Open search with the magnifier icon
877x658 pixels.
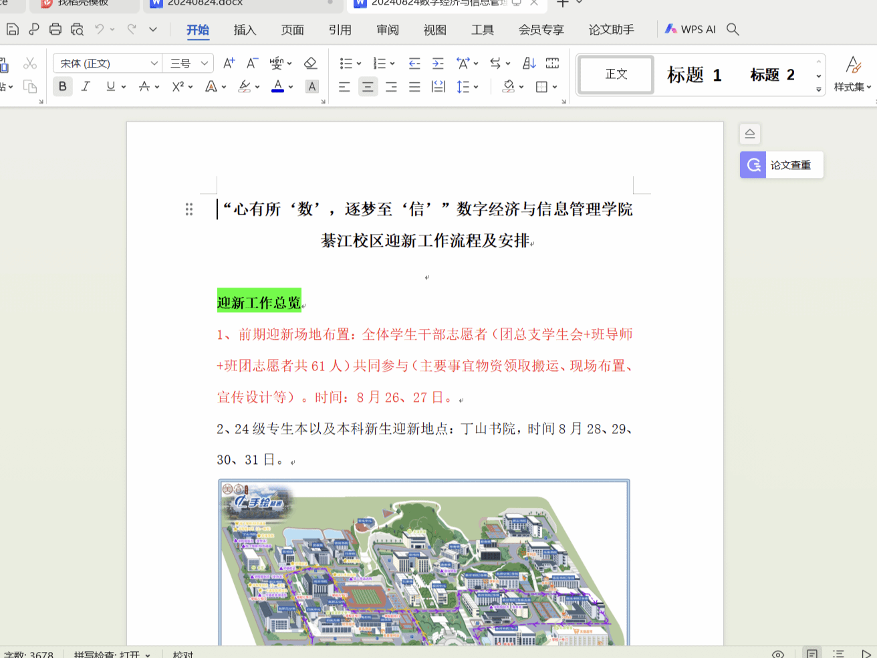click(733, 29)
